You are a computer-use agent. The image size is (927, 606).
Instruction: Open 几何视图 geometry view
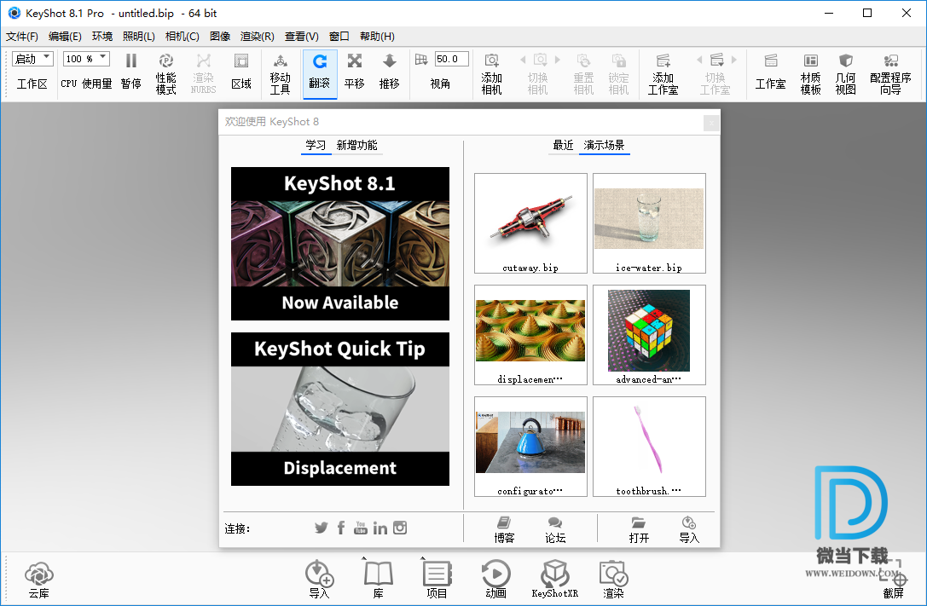pos(845,74)
